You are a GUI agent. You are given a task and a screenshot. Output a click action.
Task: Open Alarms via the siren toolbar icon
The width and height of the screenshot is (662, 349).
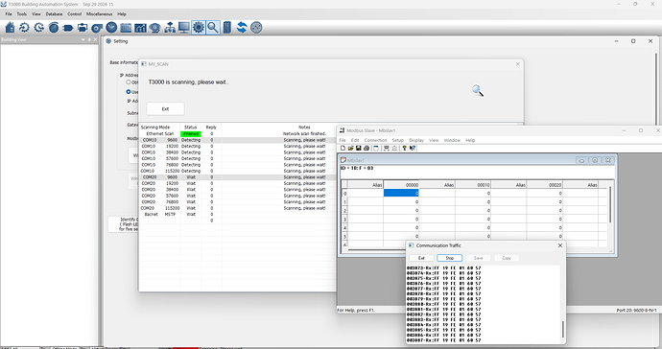tap(154, 28)
